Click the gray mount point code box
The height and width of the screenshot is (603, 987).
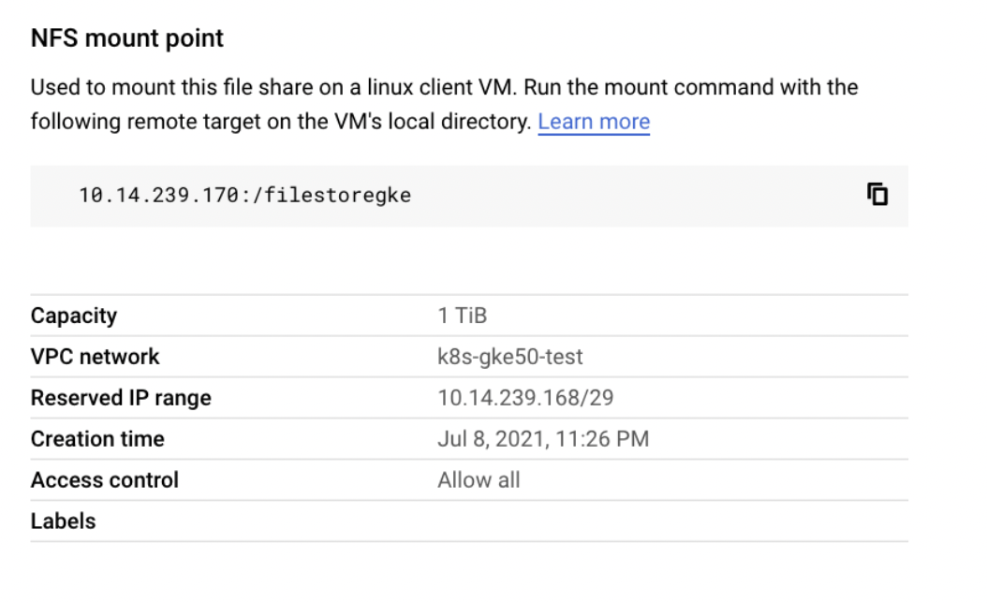point(469,196)
